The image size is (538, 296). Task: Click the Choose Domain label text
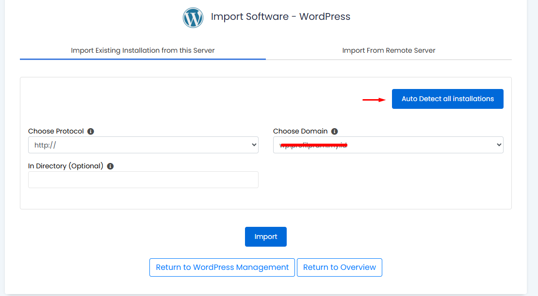(x=300, y=132)
